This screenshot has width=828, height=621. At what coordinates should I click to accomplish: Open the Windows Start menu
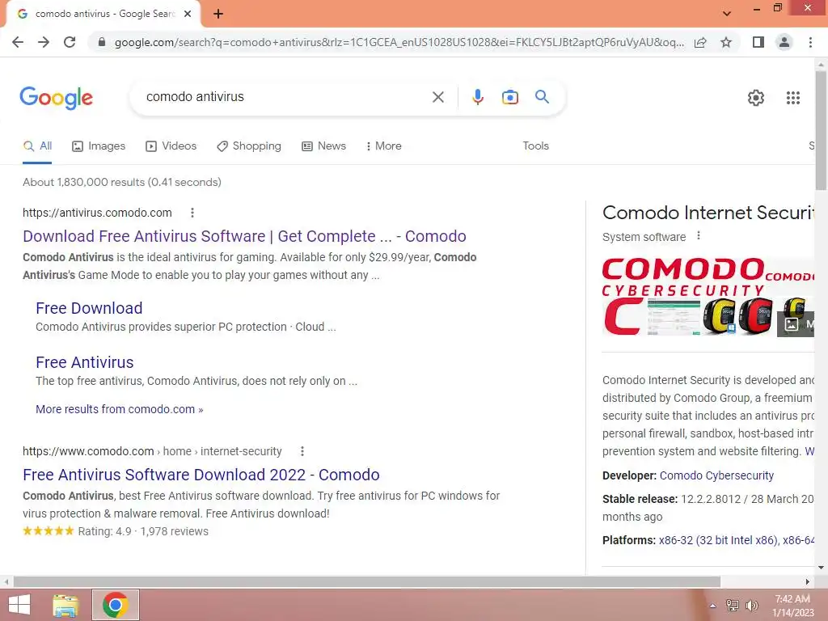(19, 605)
